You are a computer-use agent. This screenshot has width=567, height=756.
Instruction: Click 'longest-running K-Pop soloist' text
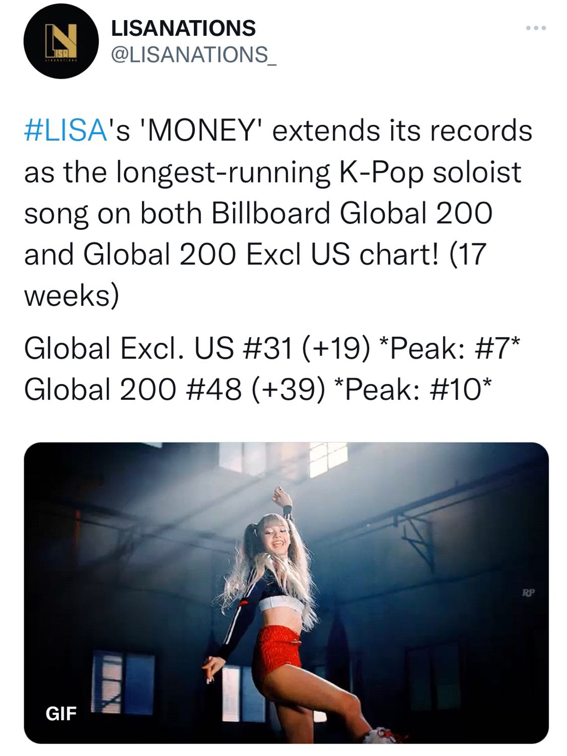319,172
